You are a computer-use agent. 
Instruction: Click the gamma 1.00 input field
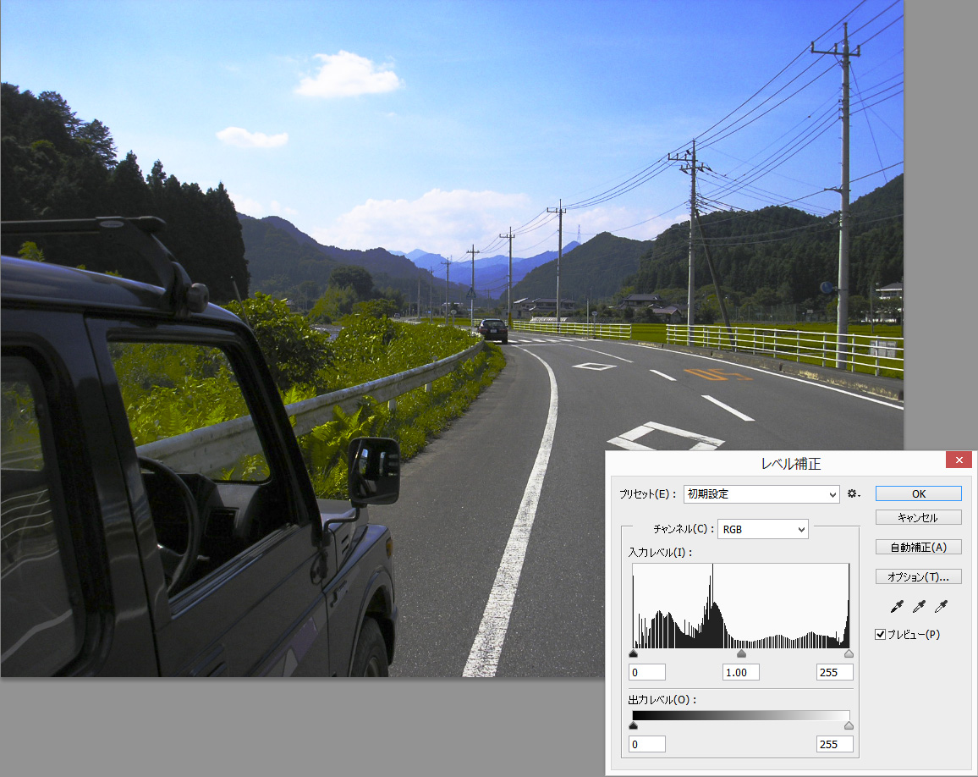[741, 672]
